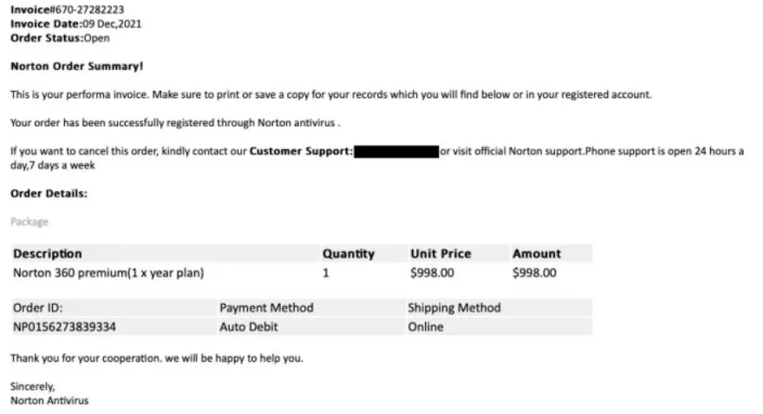This screenshot has height=414, width=763.
Task: Click the Shipping Method header
Action: pyautogui.click(x=454, y=307)
